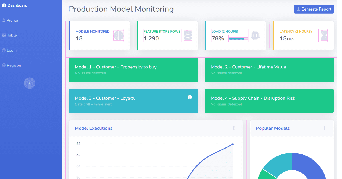
Task: Click the Profile user icon in sidebar
Action: (3, 21)
